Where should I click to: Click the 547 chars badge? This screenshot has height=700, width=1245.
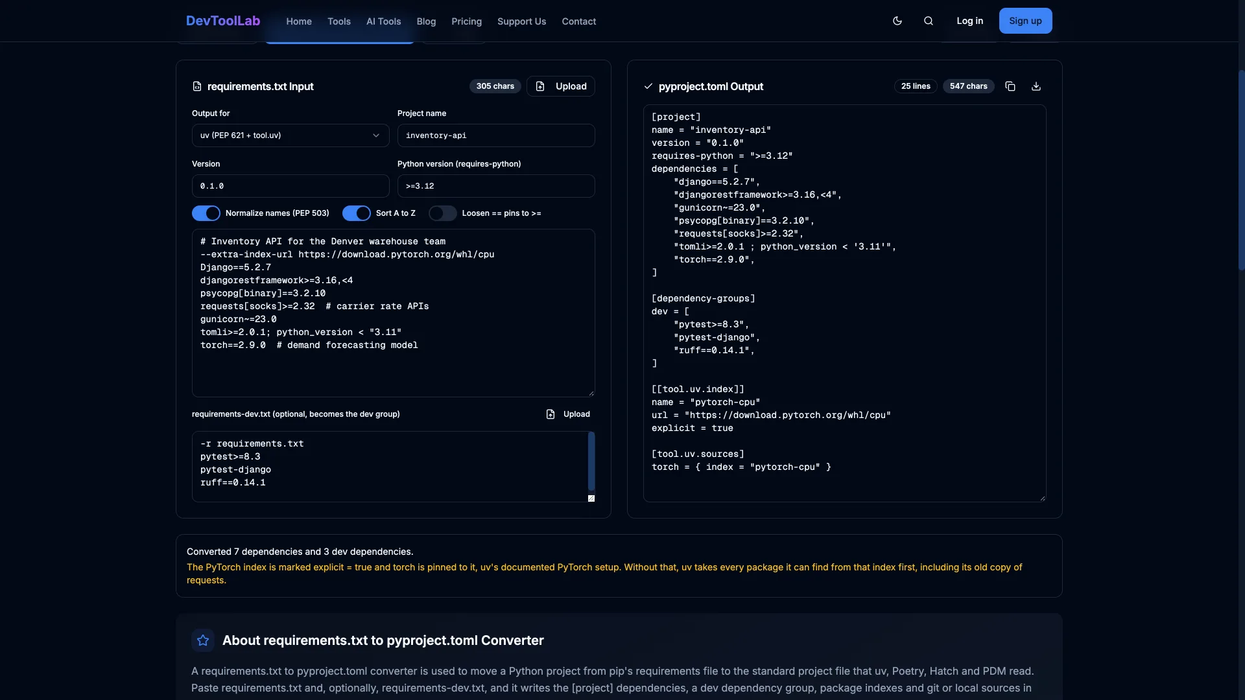[x=969, y=86]
